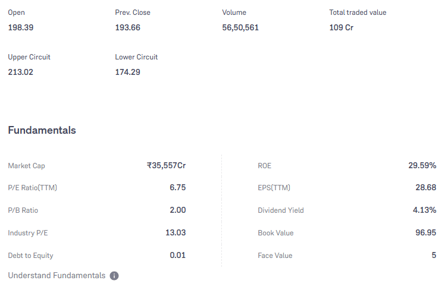Click the ₹35,557Cr market cap value
Image resolution: width=448 pixels, height=296 pixels.
click(x=166, y=166)
